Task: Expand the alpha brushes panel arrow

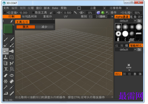Action: 129,42
